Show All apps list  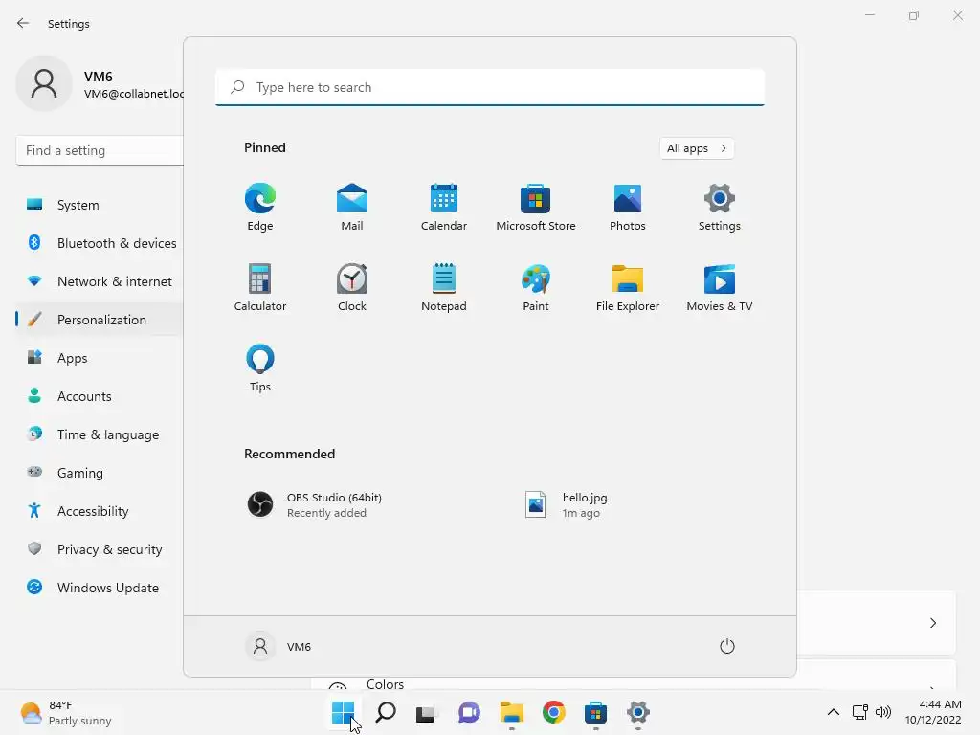(697, 148)
